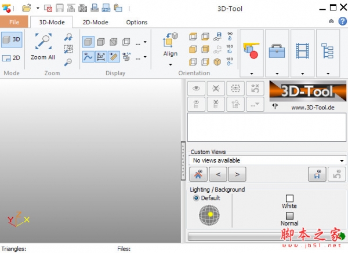Viewport: 348px width, 253px height.
Task: Toggle curve visibility display icon
Action: click(88, 57)
